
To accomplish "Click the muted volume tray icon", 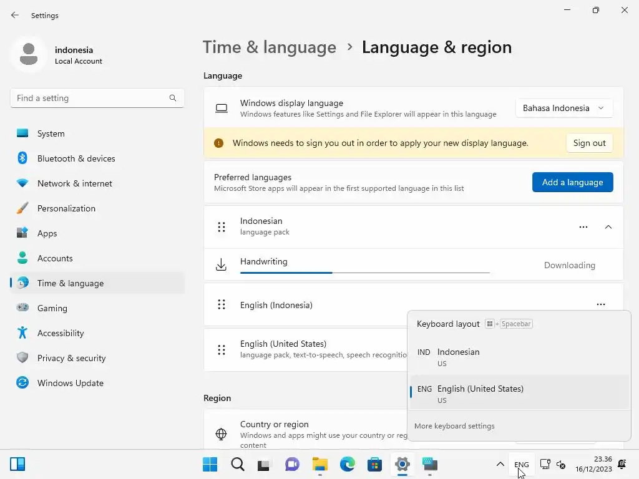I will coord(561,464).
